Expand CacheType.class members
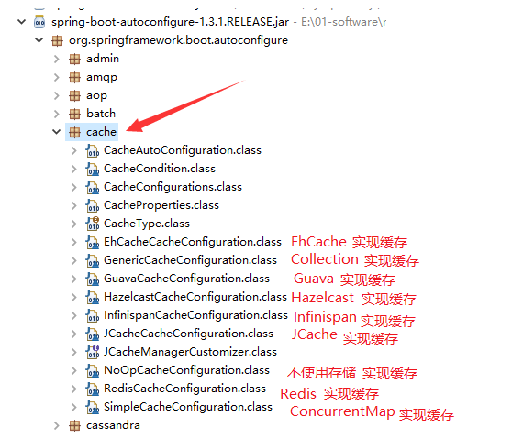 (x=74, y=224)
